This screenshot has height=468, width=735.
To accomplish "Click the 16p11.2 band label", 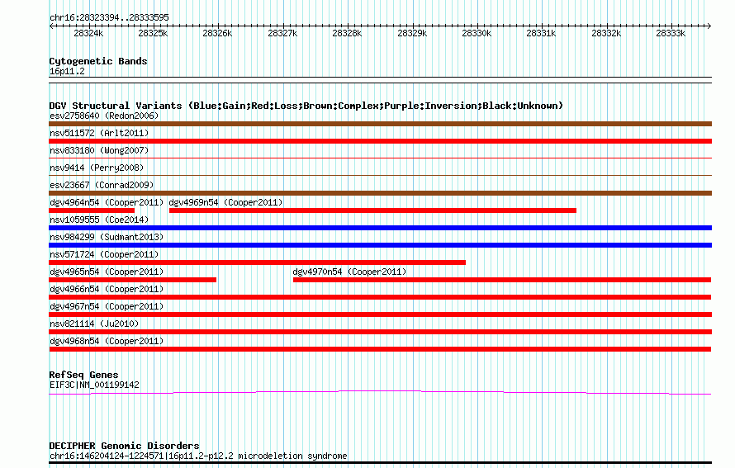I will click(x=67, y=71).
